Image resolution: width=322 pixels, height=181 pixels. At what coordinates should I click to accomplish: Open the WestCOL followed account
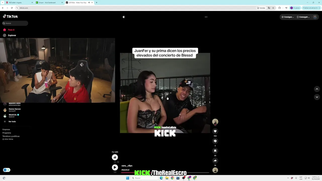[11, 116]
